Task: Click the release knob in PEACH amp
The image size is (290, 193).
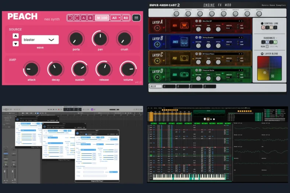Action: tap(104, 69)
